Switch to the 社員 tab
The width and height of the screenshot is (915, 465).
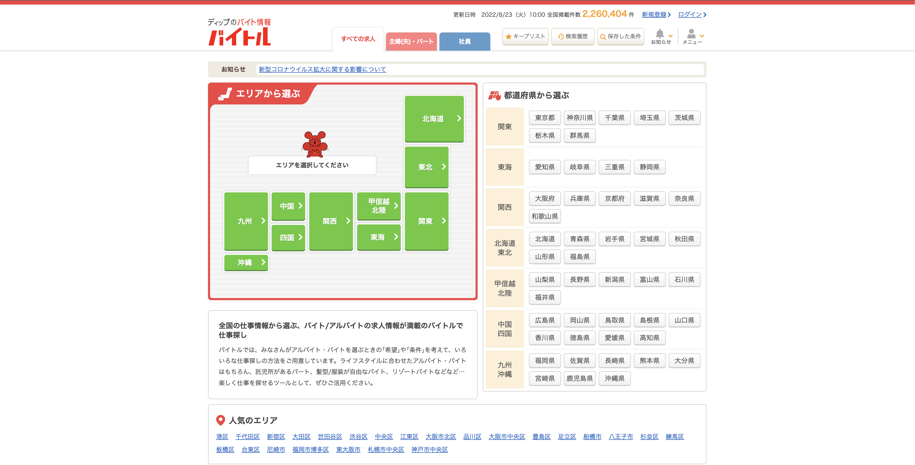click(x=464, y=41)
